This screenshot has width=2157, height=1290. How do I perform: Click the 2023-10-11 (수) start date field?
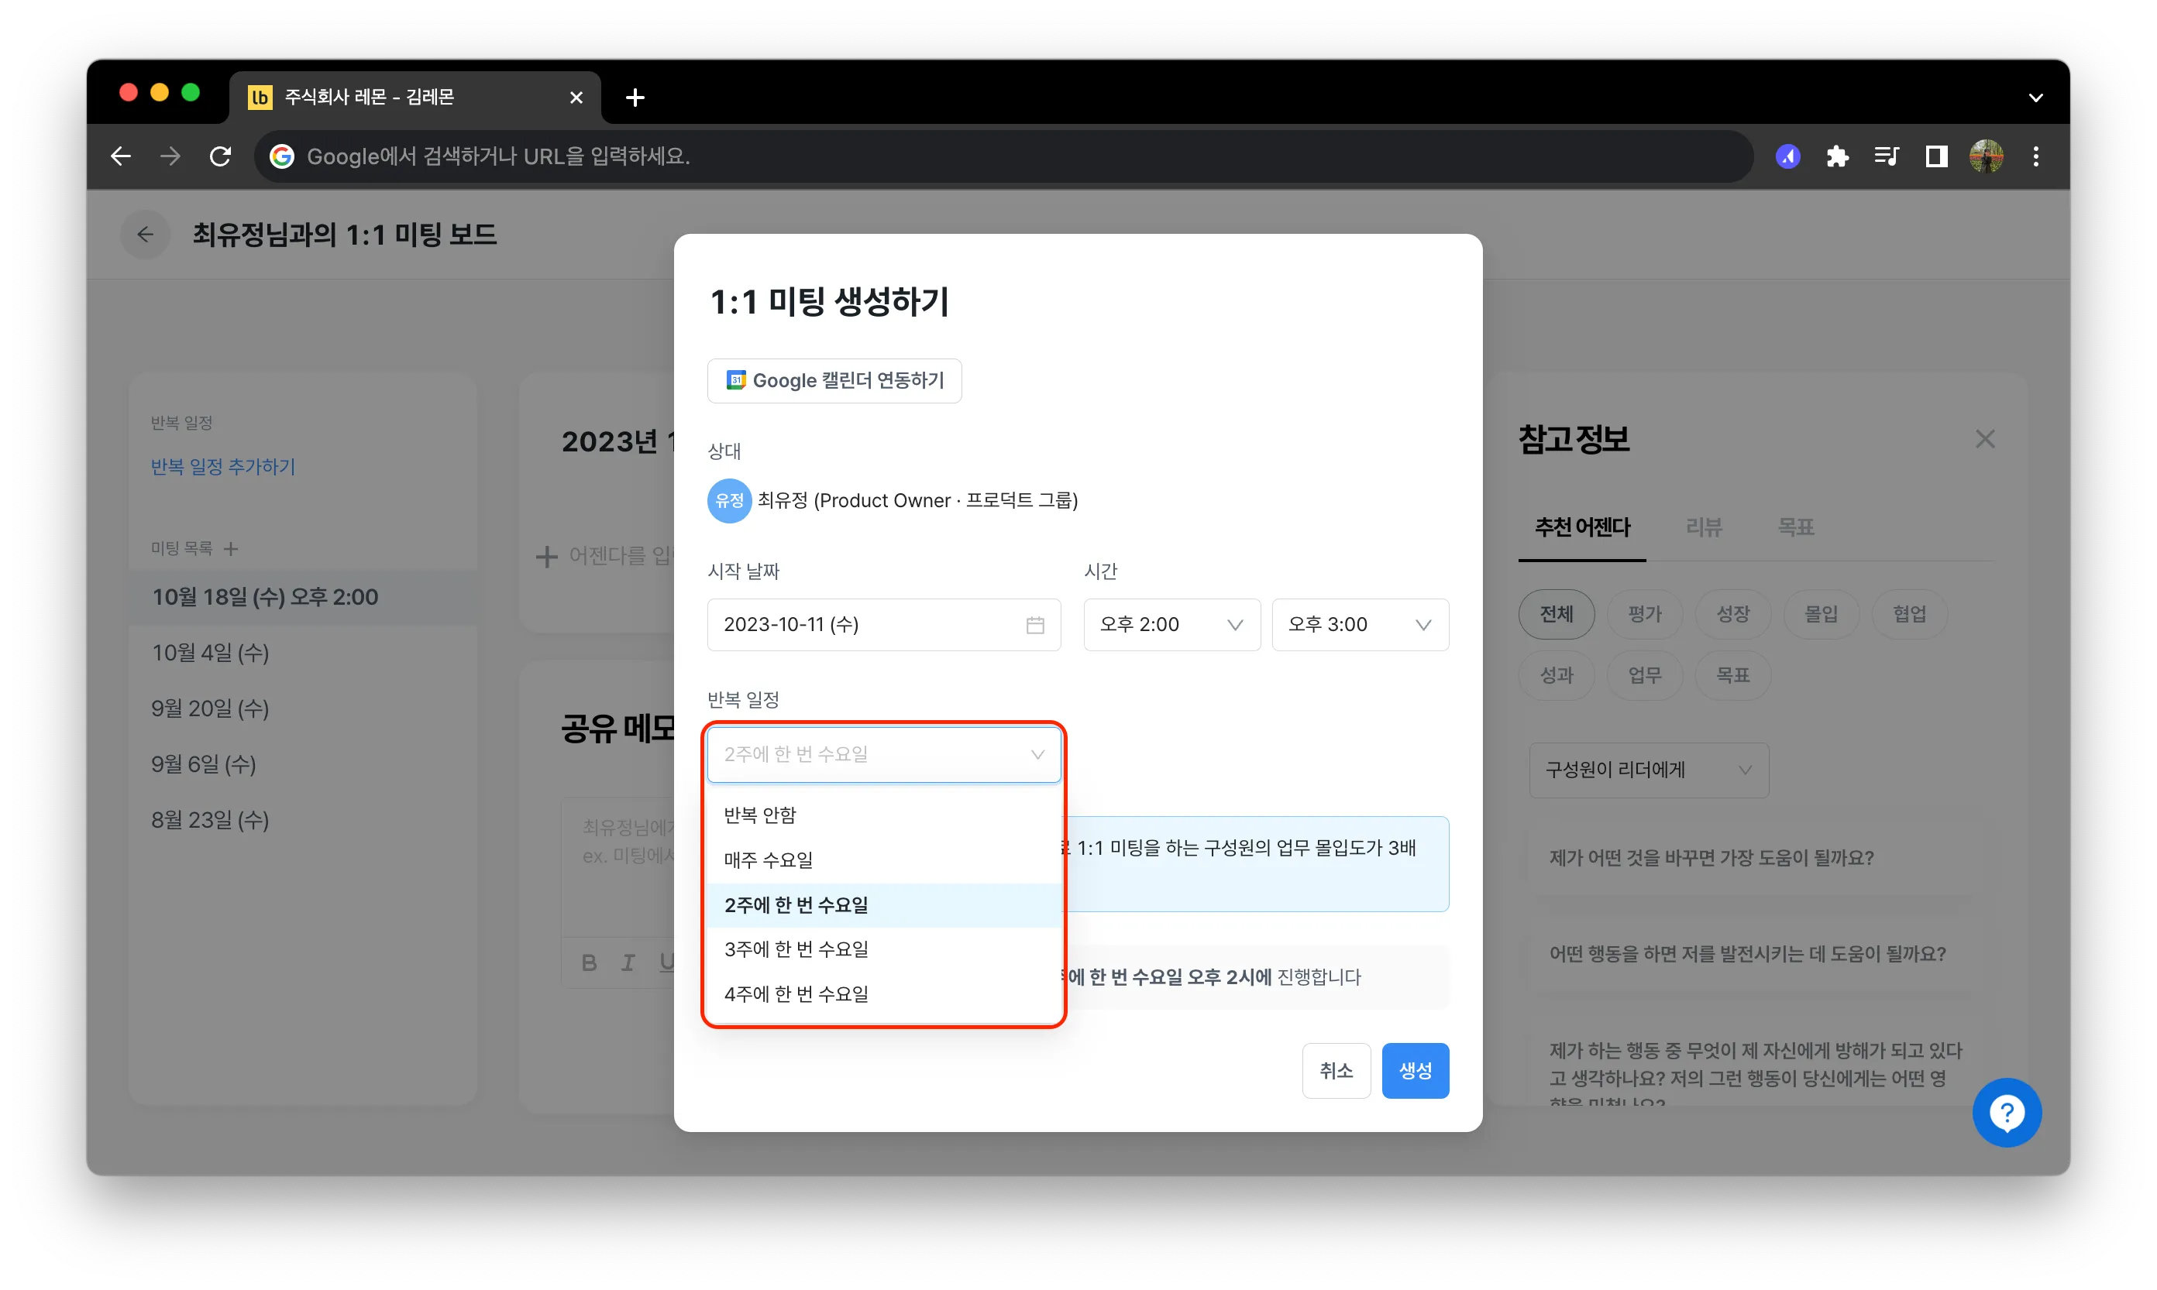pyautogui.click(x=884, y=624)
